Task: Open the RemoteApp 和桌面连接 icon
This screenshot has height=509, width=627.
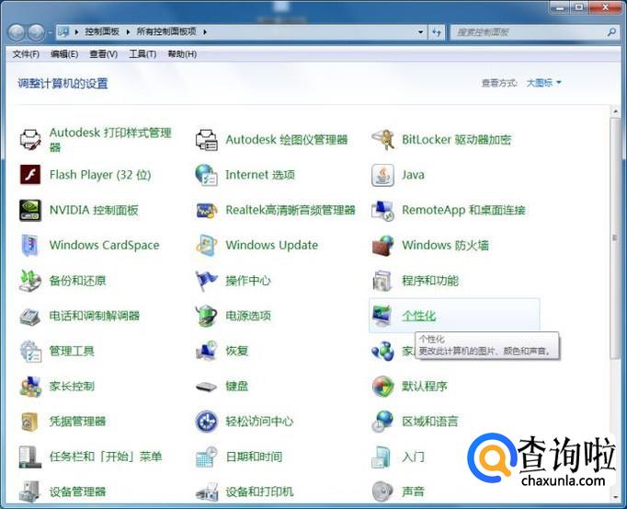Action: [x=383, y=210]
